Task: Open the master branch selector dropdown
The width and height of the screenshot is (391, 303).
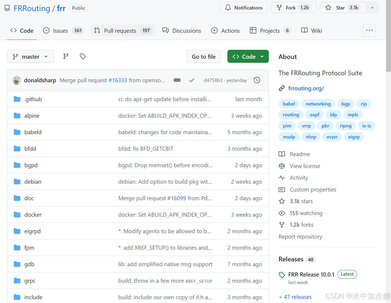Action: pyautogui.click(x=31, y=56)
